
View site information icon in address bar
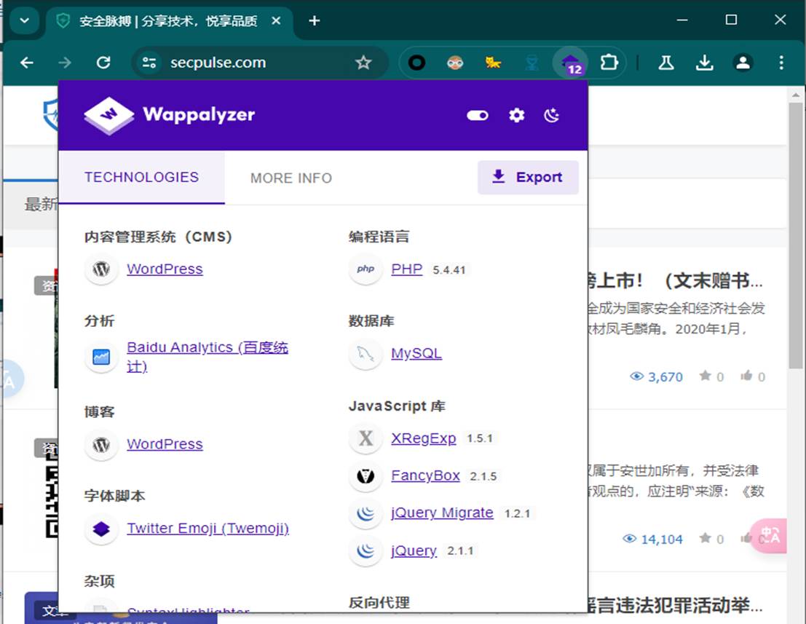point(149,63)
